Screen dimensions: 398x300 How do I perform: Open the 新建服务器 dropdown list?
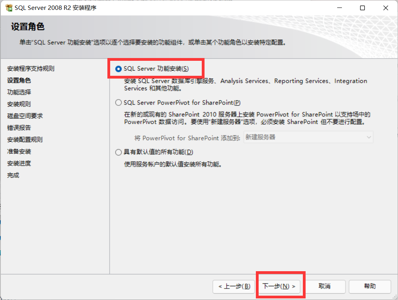tap(308, 137)
